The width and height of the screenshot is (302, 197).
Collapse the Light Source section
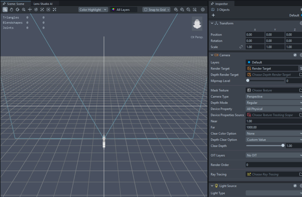(x=212, y=186)
